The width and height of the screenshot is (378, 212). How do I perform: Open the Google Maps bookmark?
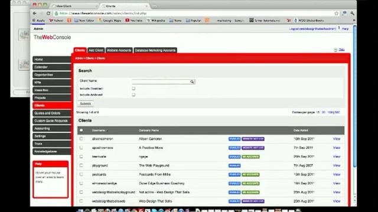(110, 21)
